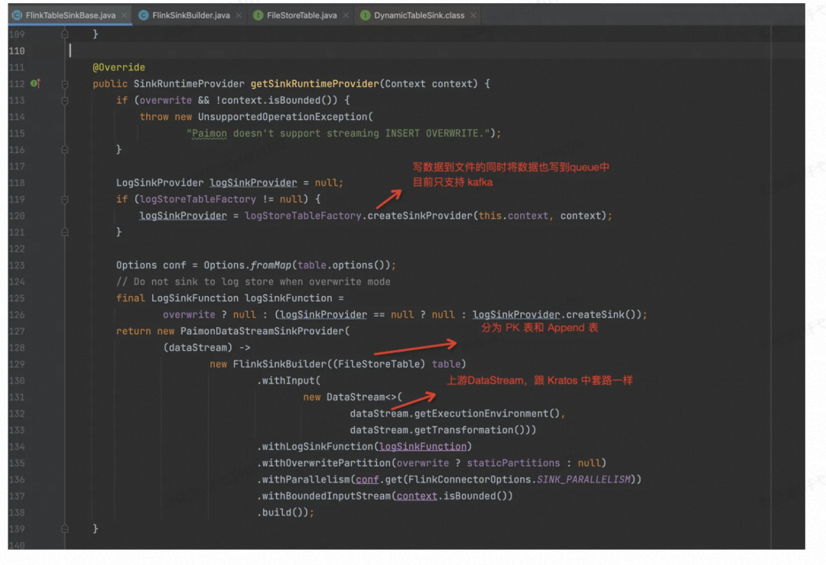The image size is (826, 565).
Task: Click the method fold end marker on line 139
Action: coord(65,528)
